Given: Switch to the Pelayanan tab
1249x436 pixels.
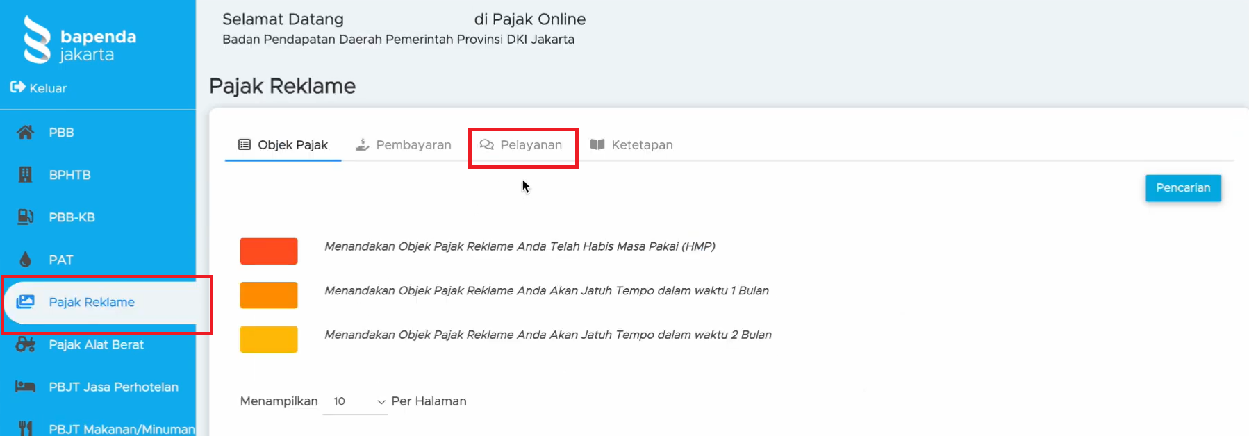Looking at the screenshot, I should (522, 145).
